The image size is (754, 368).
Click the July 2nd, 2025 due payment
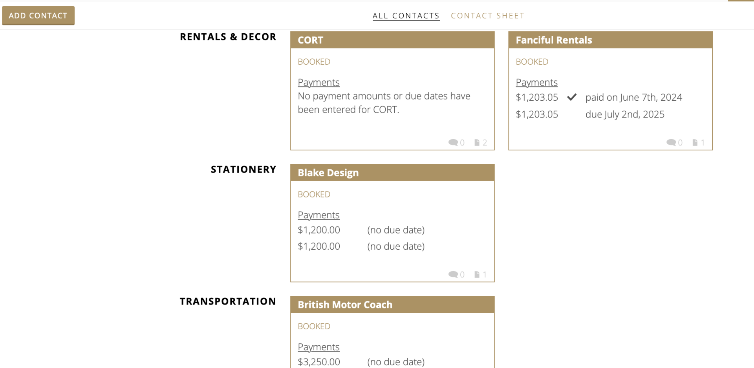(624, 114)
